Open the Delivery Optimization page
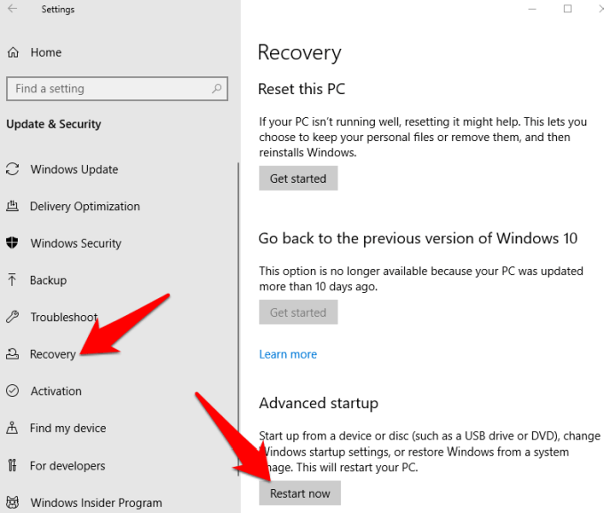Screen dimensions: 604x513 [84, 207]
